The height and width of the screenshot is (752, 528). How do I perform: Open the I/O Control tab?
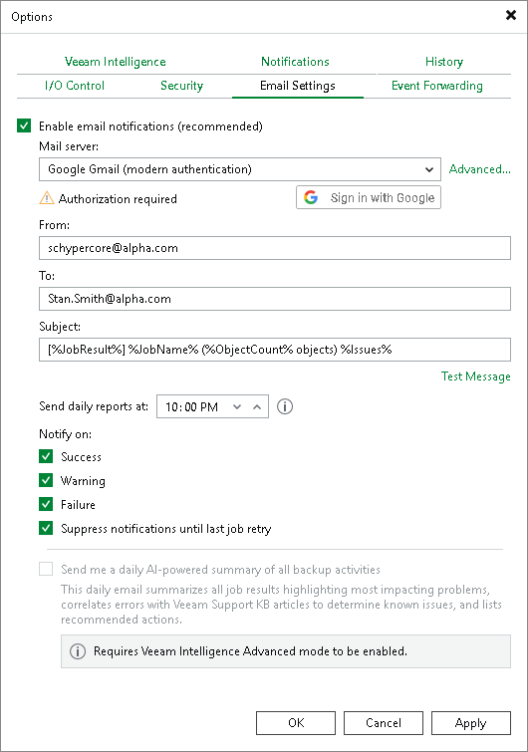tap(75, 86)
